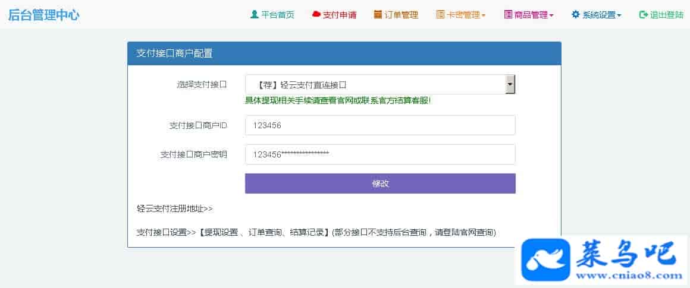
Task: Expand the 卡密管理 dropdown caret
Action: [x=484, y=15]
